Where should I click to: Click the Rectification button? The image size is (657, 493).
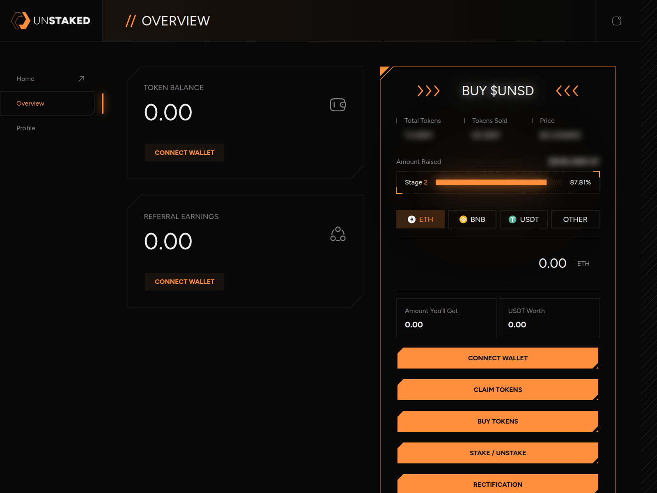498,484
